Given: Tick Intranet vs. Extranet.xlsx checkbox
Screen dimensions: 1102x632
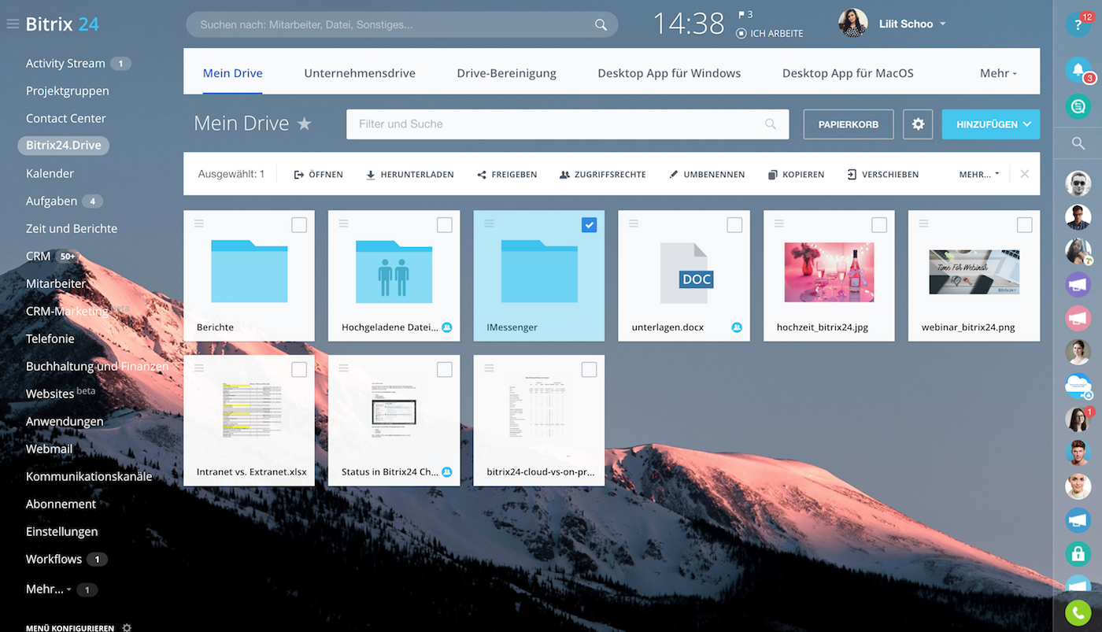Looking at the screenshot, I should 299,370.
